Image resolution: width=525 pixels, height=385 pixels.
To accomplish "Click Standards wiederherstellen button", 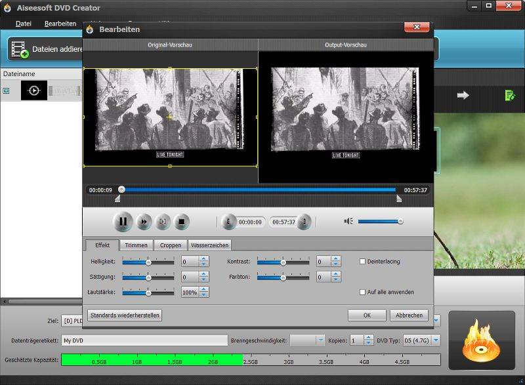I will coord(125,315).
